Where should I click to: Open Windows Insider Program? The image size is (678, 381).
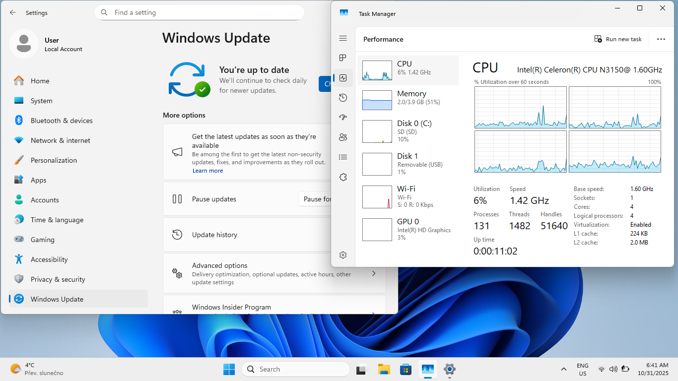pyautogui.click(x=274, y=305)
